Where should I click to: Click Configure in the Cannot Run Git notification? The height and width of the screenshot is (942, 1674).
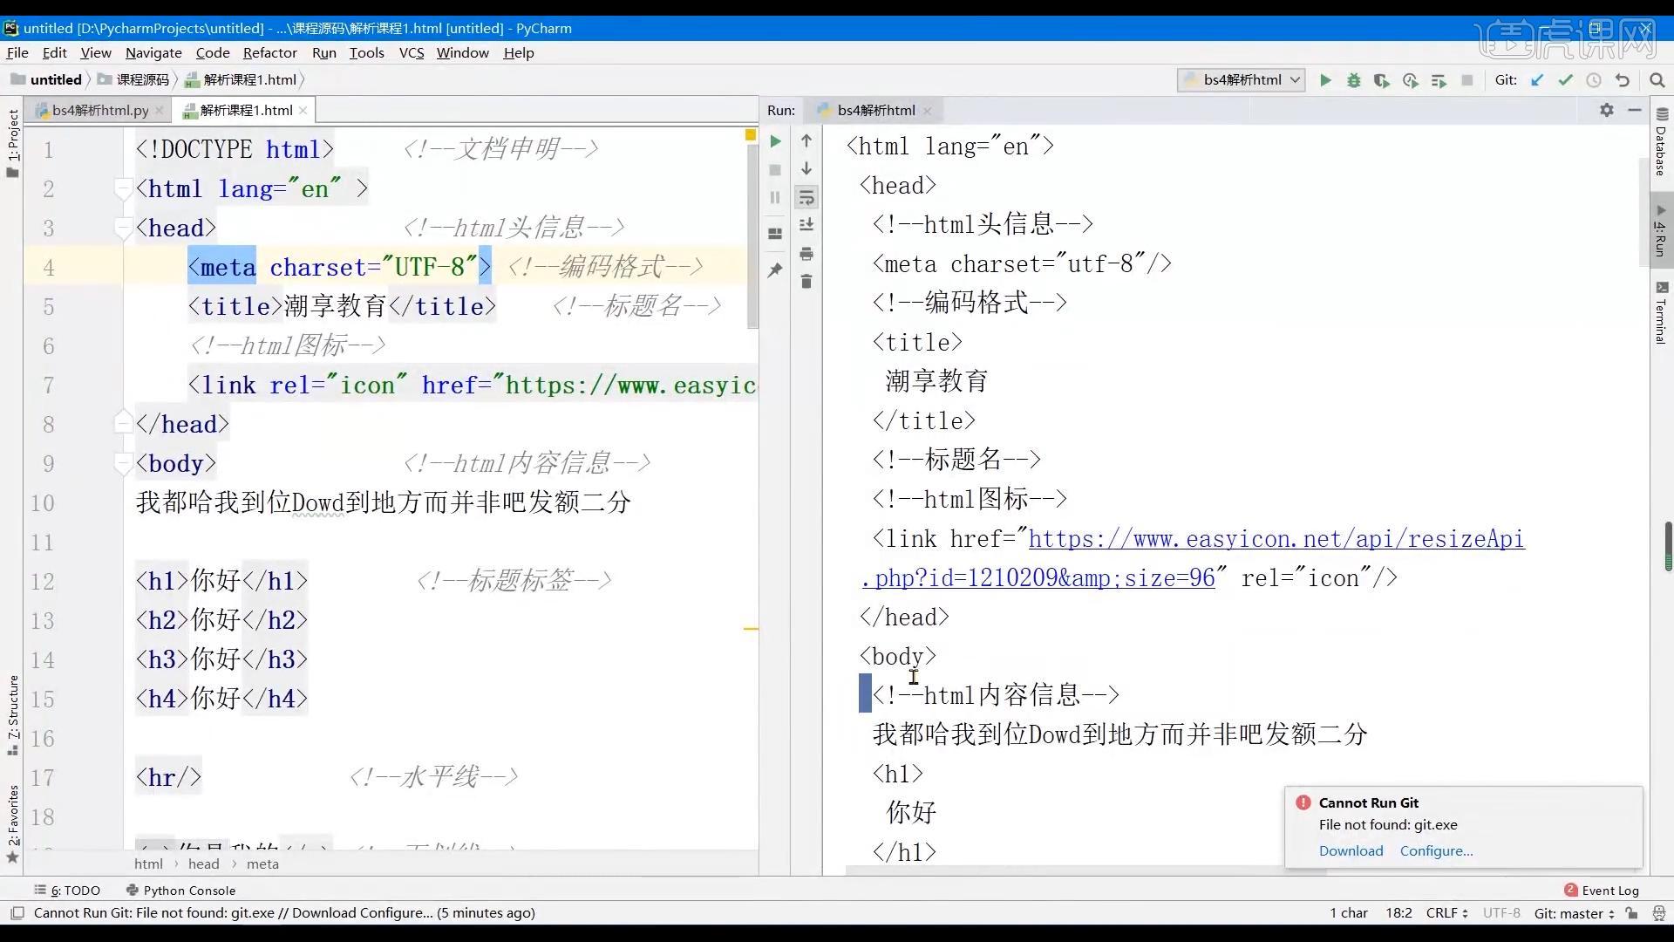(1435, 850)
